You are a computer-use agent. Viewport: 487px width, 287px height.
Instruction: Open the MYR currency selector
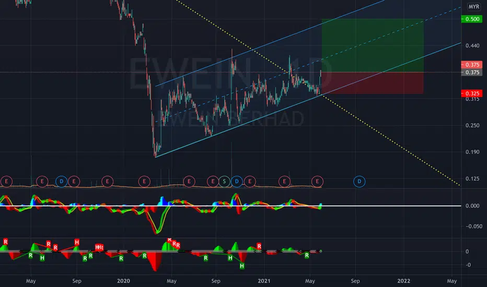click(473, 6)
